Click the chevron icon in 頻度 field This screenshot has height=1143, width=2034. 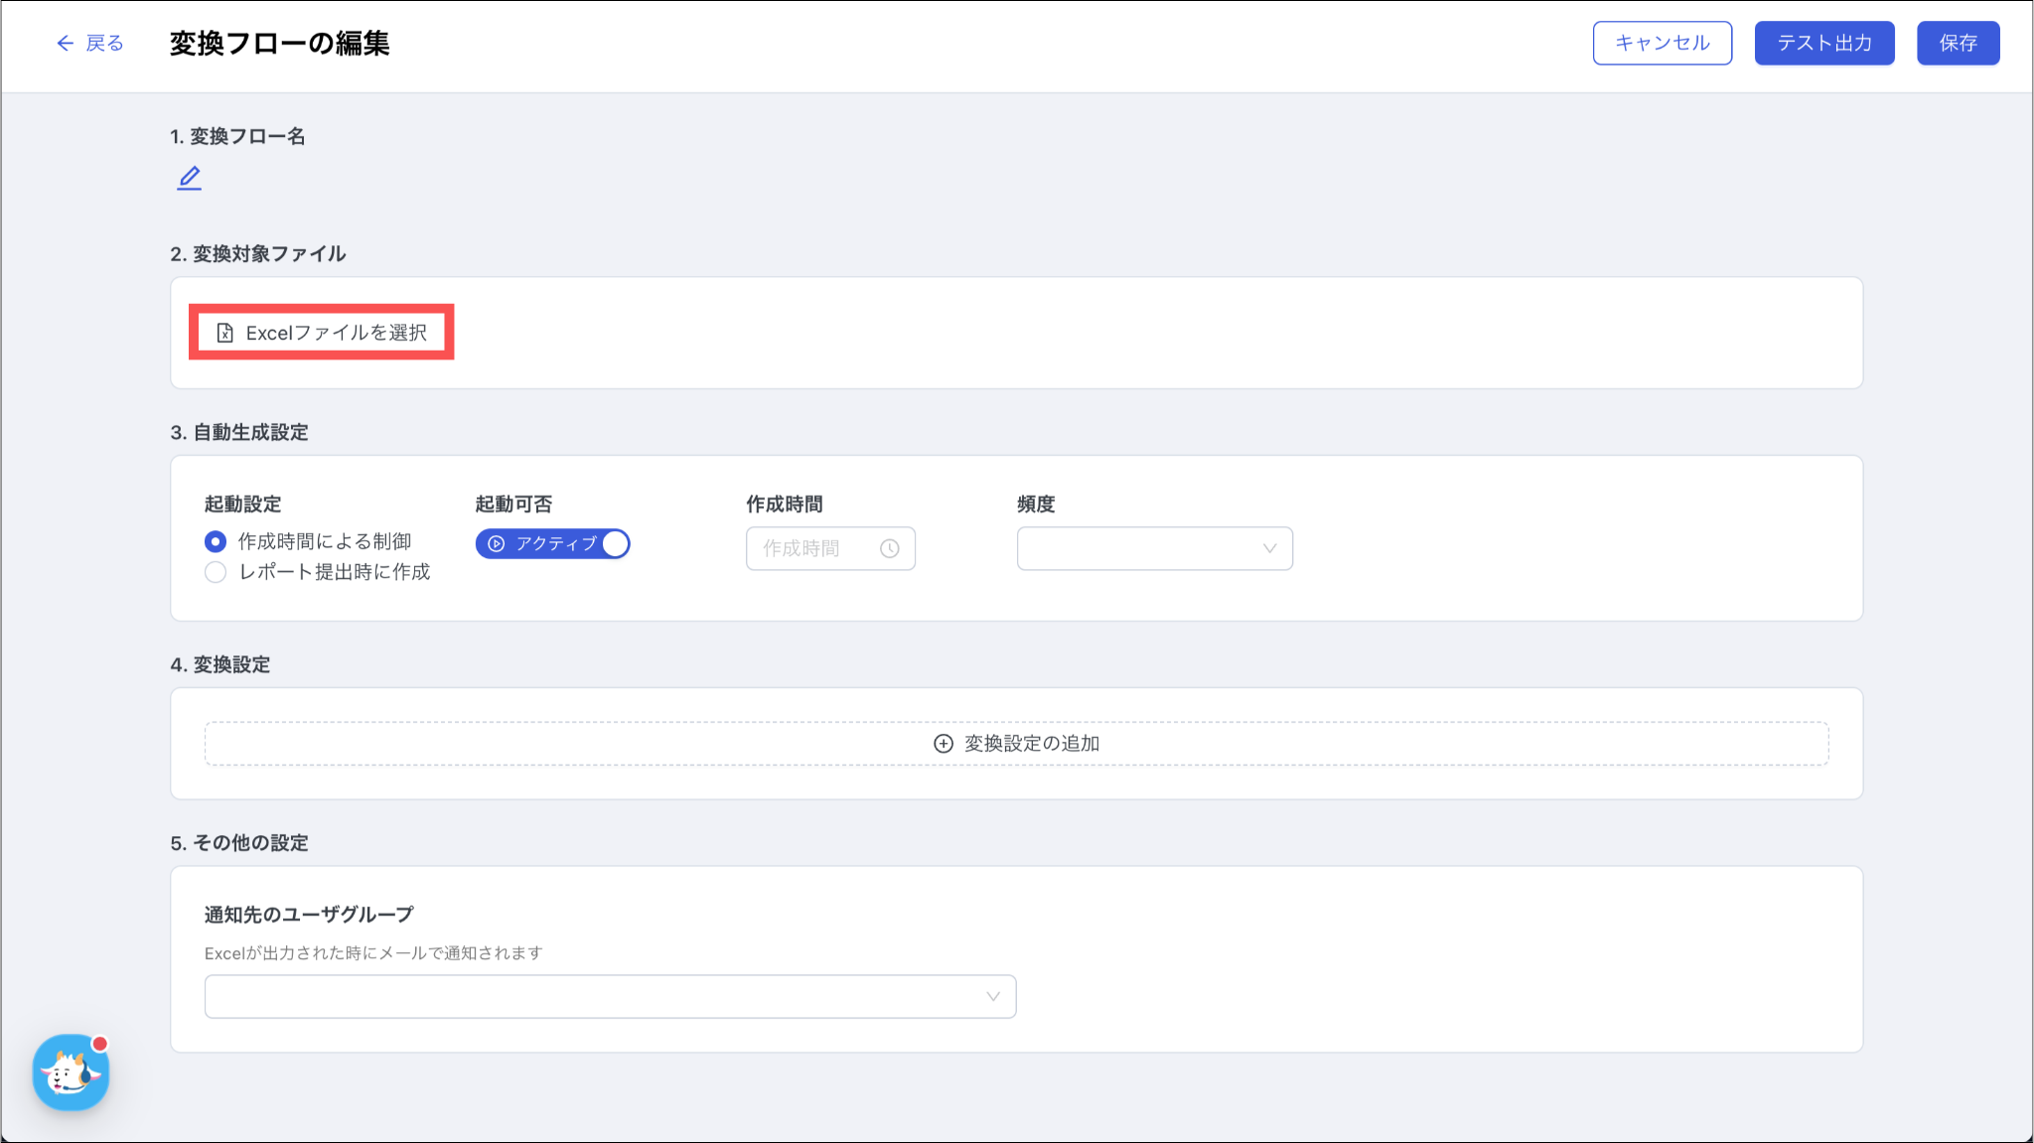click(1268, 548)
